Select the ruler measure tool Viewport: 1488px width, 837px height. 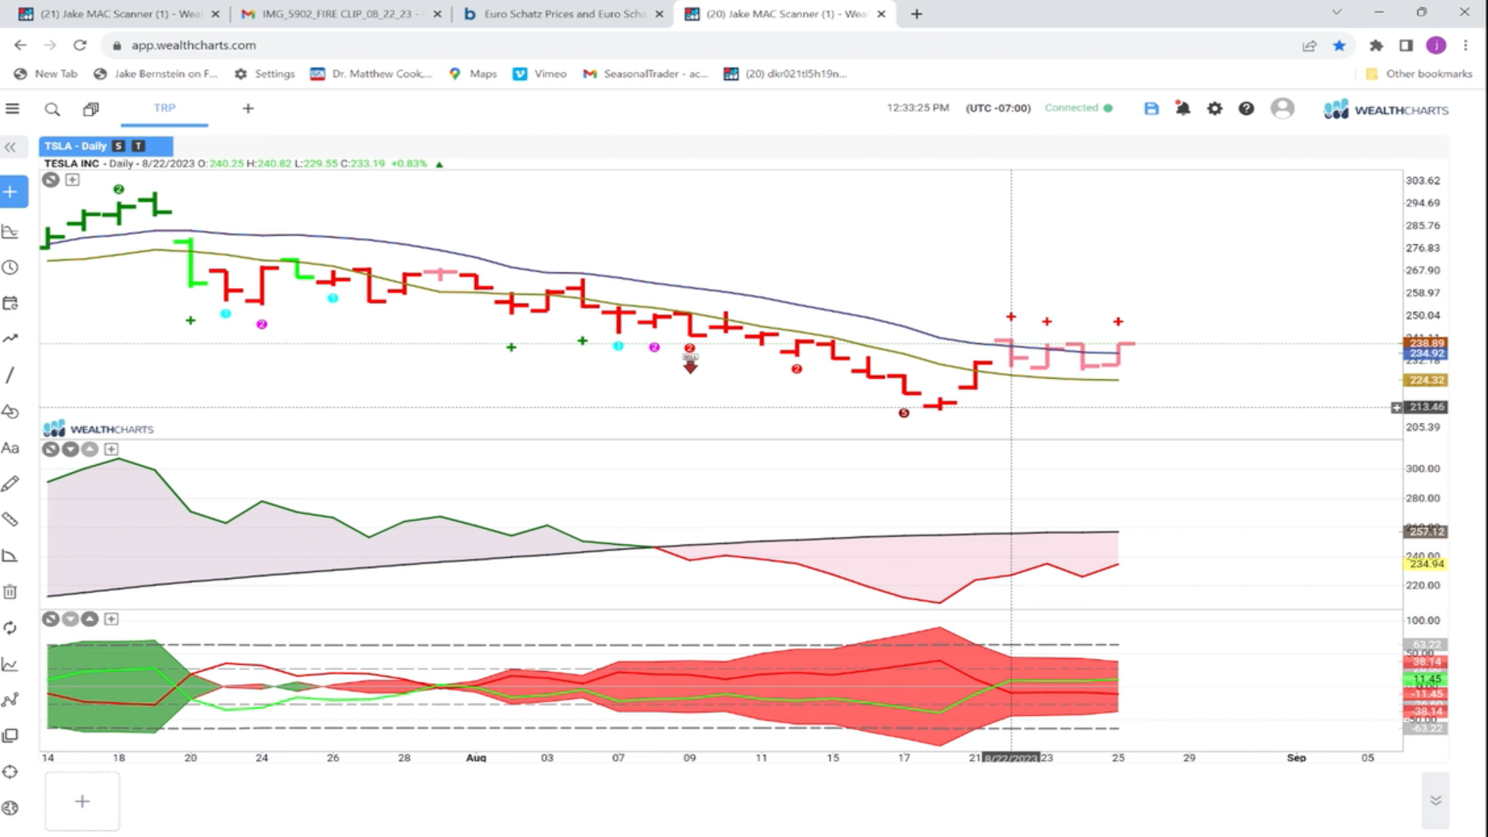(x=10, y=519)
